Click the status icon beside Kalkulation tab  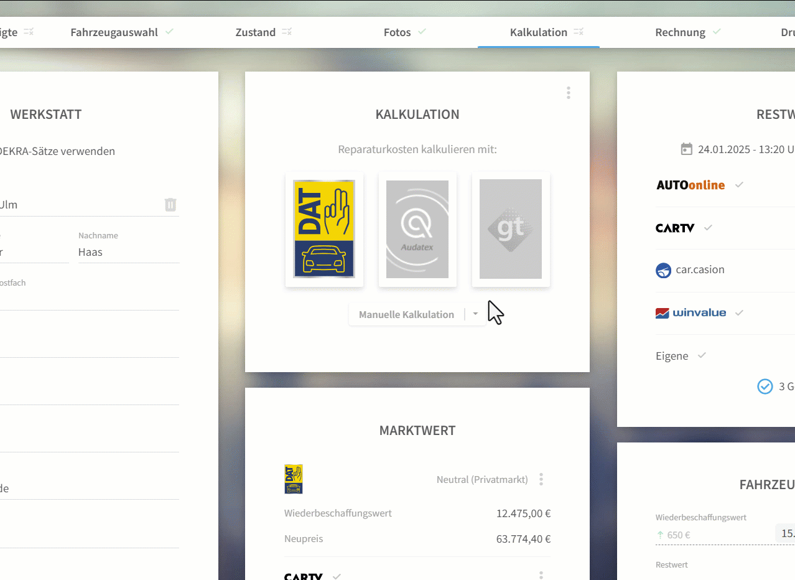pos(579,32)
